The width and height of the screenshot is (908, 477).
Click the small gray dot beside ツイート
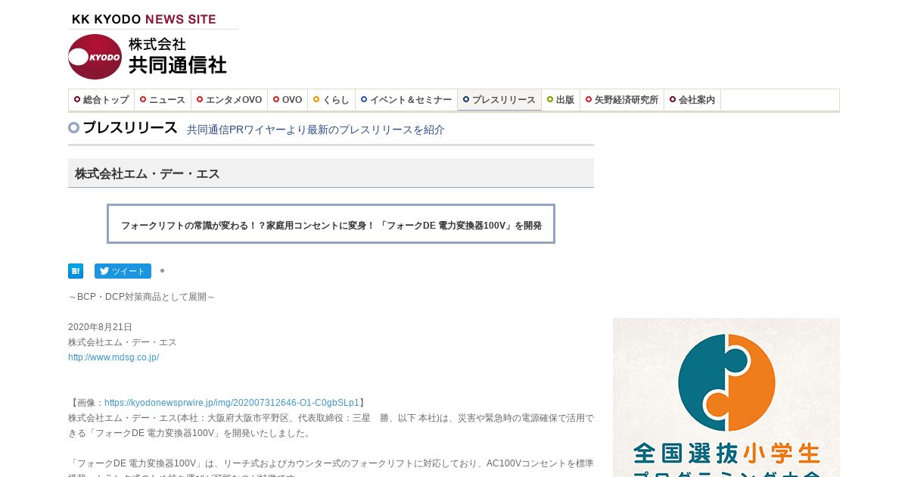(162, 270)
